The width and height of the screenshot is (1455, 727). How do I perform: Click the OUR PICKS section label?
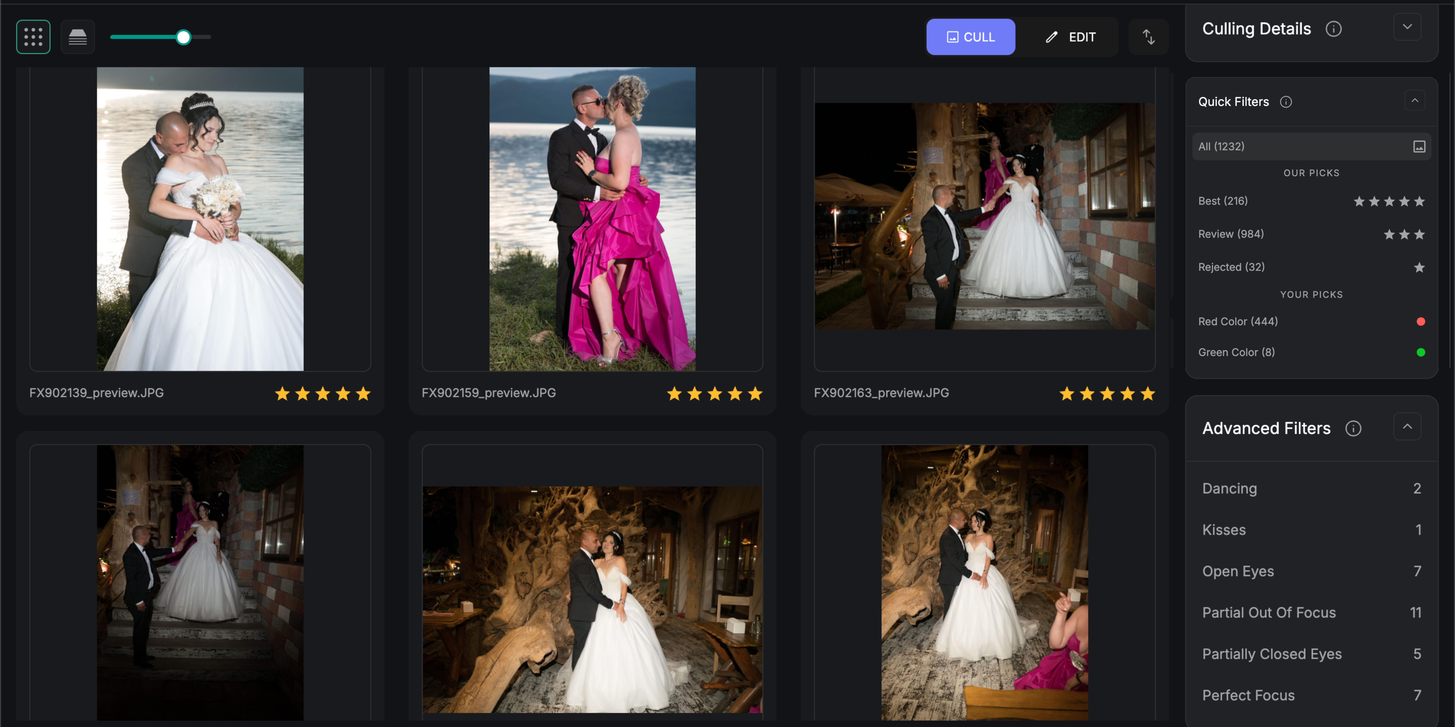coord(1312,173)
